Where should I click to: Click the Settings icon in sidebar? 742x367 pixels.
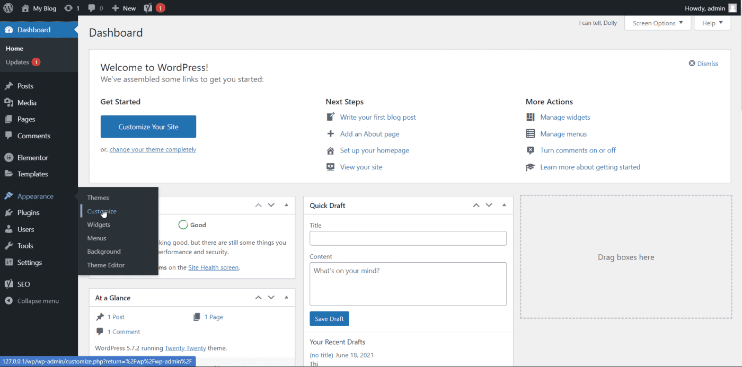tap(8, 262)
